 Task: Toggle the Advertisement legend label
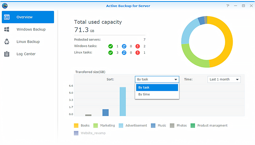click(x=136, y=126)
